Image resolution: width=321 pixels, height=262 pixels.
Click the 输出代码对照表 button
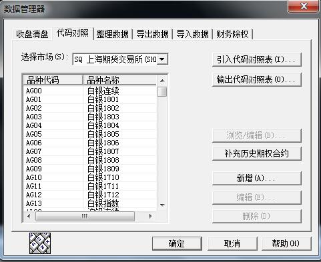(257, 79)
